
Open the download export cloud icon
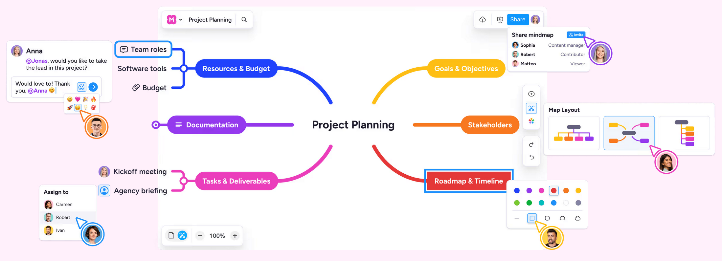click(483, 19)
